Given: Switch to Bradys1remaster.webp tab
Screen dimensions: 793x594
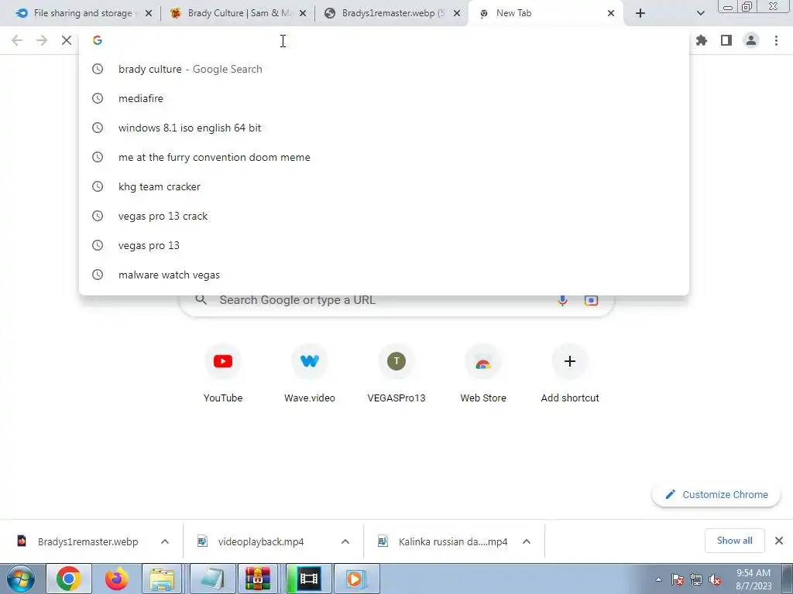Looking at the screenshot, I should pos(392,13).
